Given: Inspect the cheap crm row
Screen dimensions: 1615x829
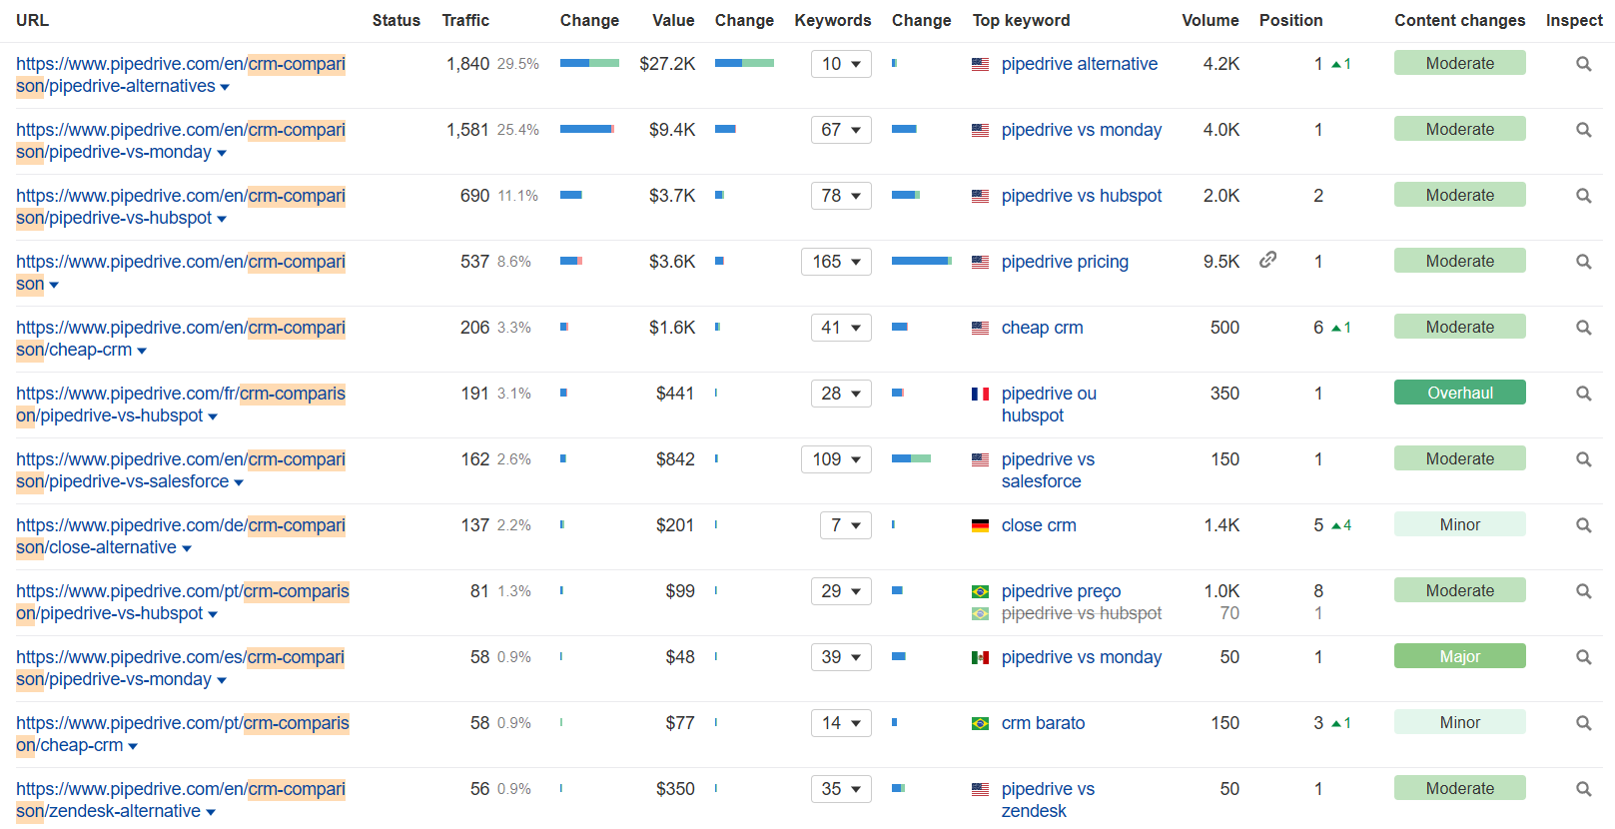Looking at the screenshot, I should click(x=1583, y=328).
